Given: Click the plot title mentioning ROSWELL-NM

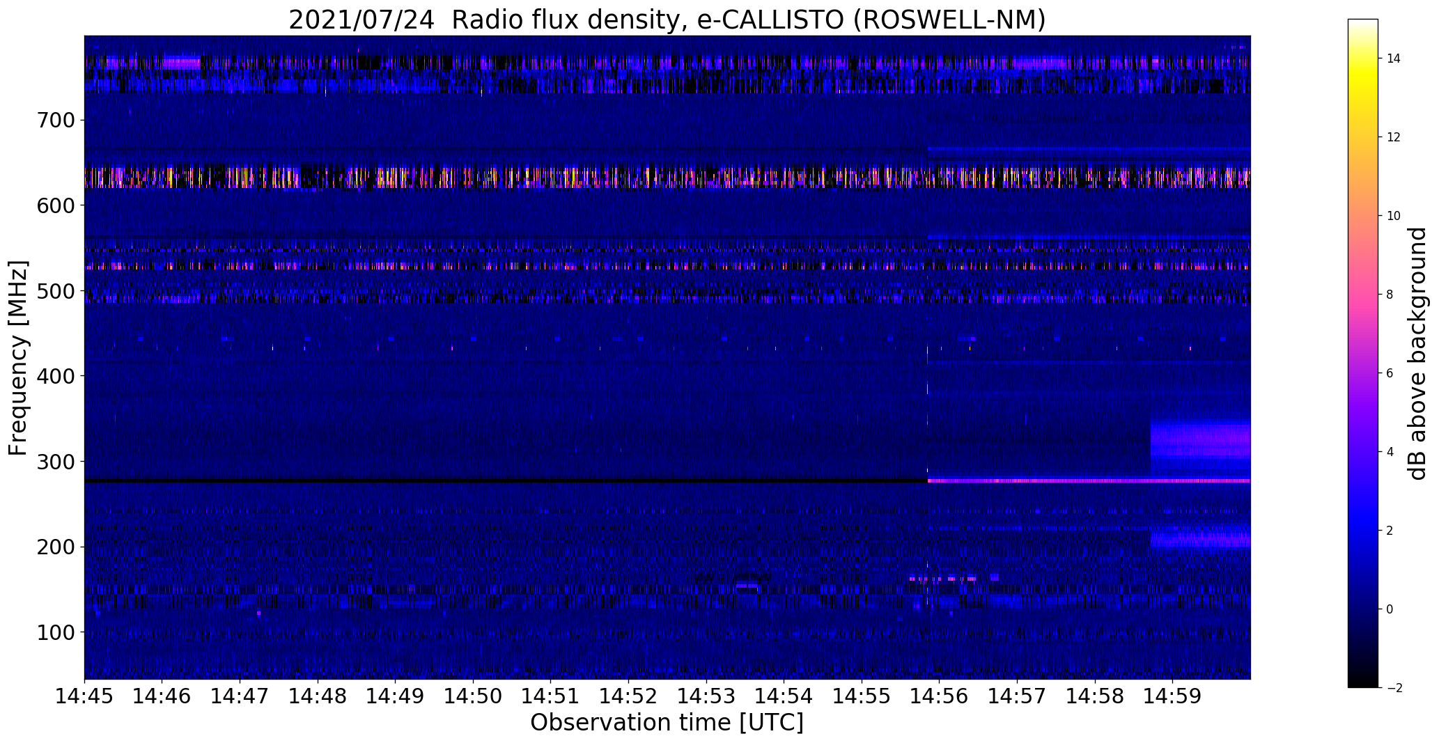Looking at the screenshot, I should (x=667, y=20).
